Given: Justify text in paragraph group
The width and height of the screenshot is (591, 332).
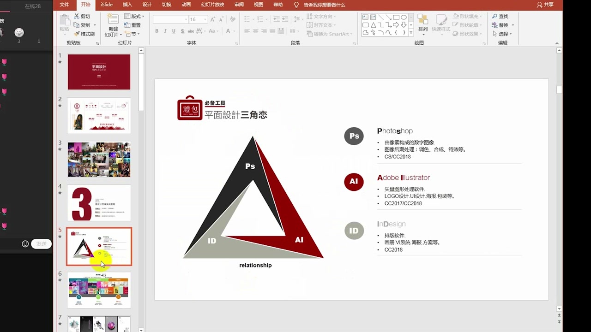Looking at the screenshot, I should [x=272, y=31].
